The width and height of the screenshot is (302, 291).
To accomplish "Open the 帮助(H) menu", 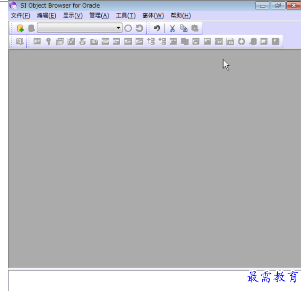I will pos(180,16).
